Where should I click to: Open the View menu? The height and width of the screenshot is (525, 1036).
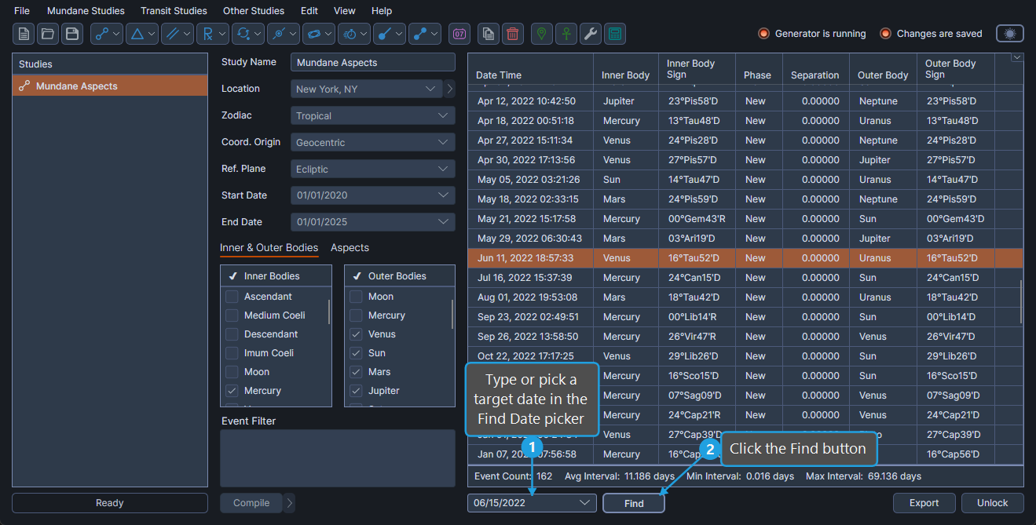click(x=344, y=11)
